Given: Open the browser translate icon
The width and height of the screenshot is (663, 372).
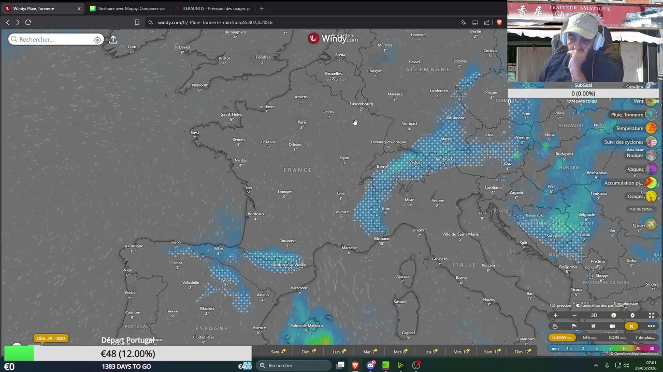Looking at the screenshot, I should coord(463,22).
